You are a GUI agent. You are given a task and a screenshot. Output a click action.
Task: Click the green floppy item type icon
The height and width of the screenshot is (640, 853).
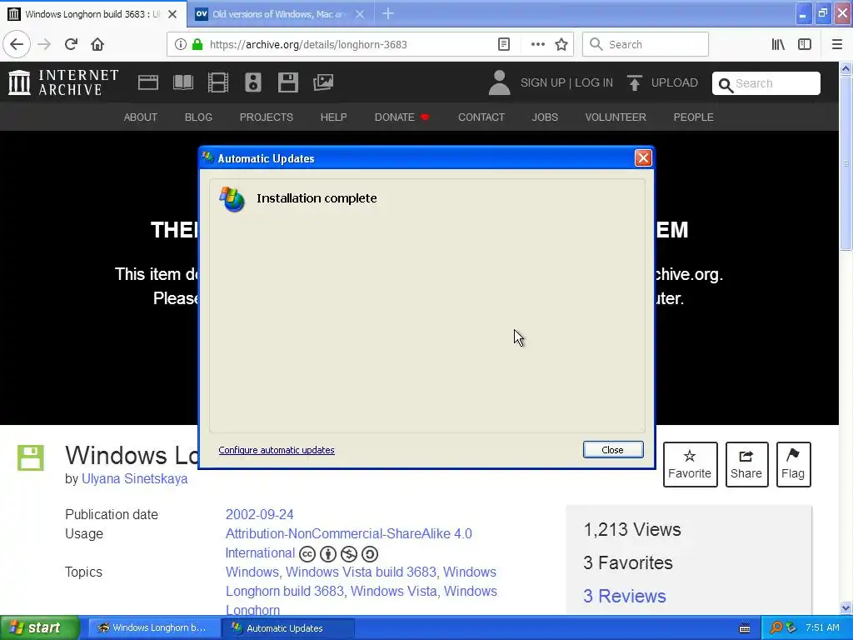click(31, 457)
